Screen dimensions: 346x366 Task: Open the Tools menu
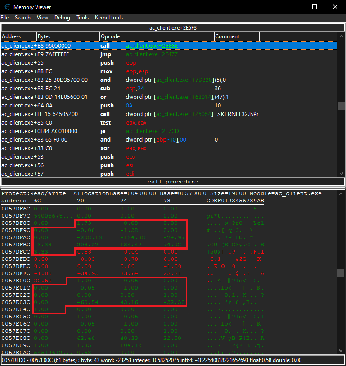[82, 18]
